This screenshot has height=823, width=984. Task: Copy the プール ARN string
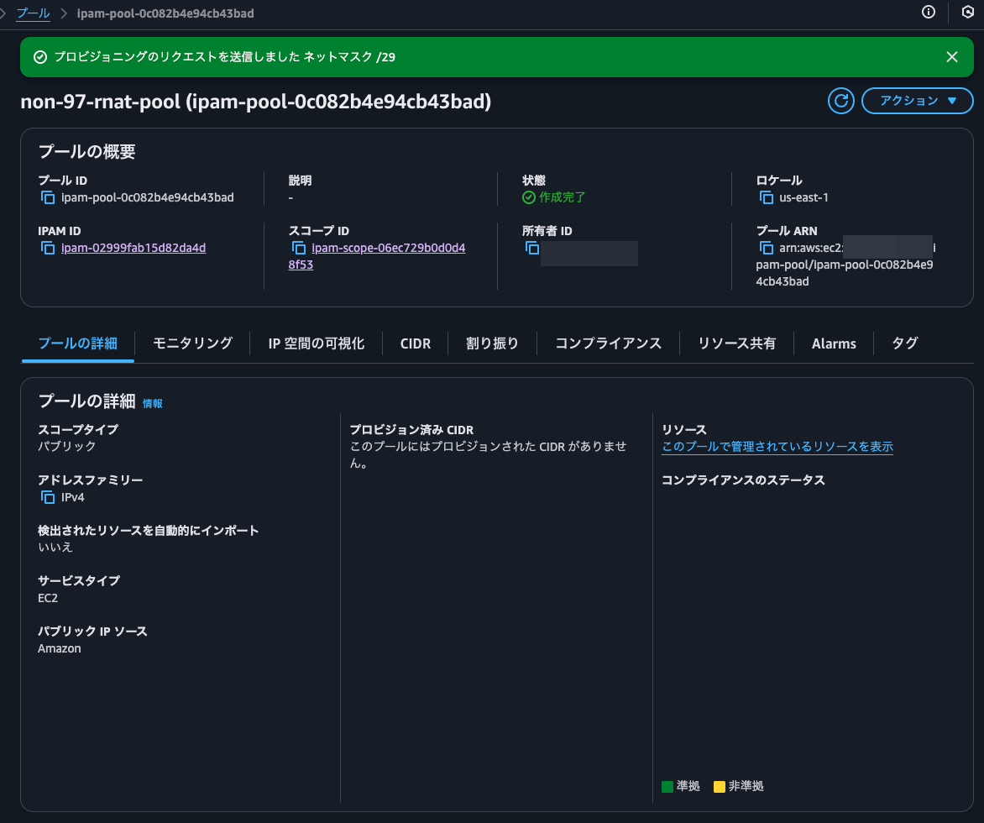coord(767,248)
